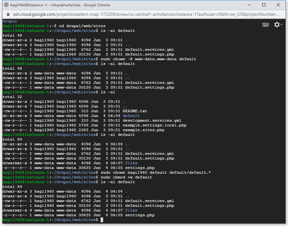
Task: Click the padlock icon in address bar
Action: [8, 14]
